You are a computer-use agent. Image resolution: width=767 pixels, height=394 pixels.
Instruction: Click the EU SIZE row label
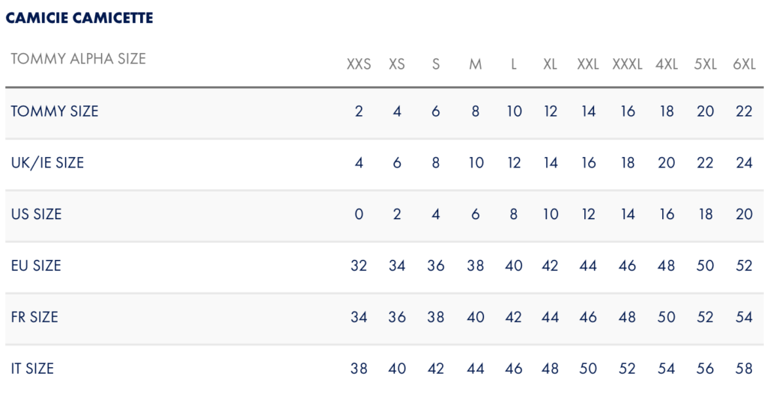click(36, 265)
